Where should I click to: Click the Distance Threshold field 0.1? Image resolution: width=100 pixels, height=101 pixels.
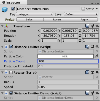[x=68, y=66]
